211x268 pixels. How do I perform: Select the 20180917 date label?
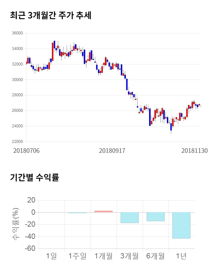pyautogui.click(x=112, y=151)
